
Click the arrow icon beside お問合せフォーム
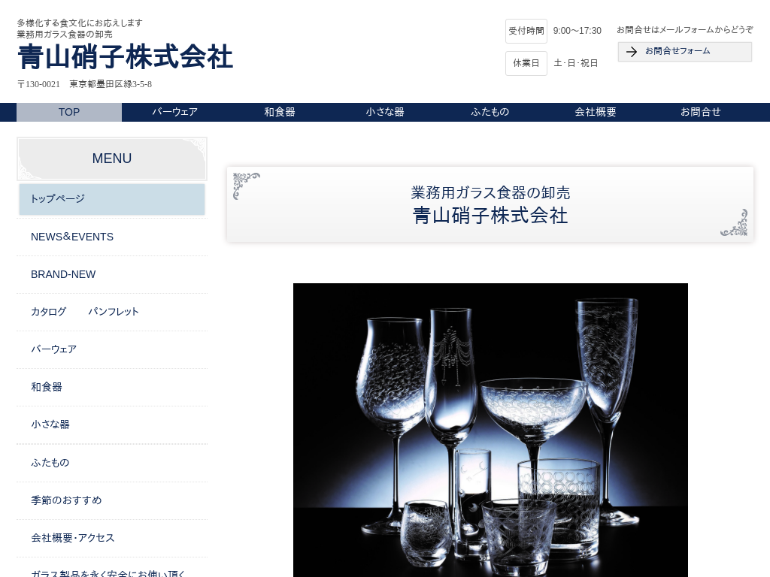pyautogui.click(x=632, y=52)
